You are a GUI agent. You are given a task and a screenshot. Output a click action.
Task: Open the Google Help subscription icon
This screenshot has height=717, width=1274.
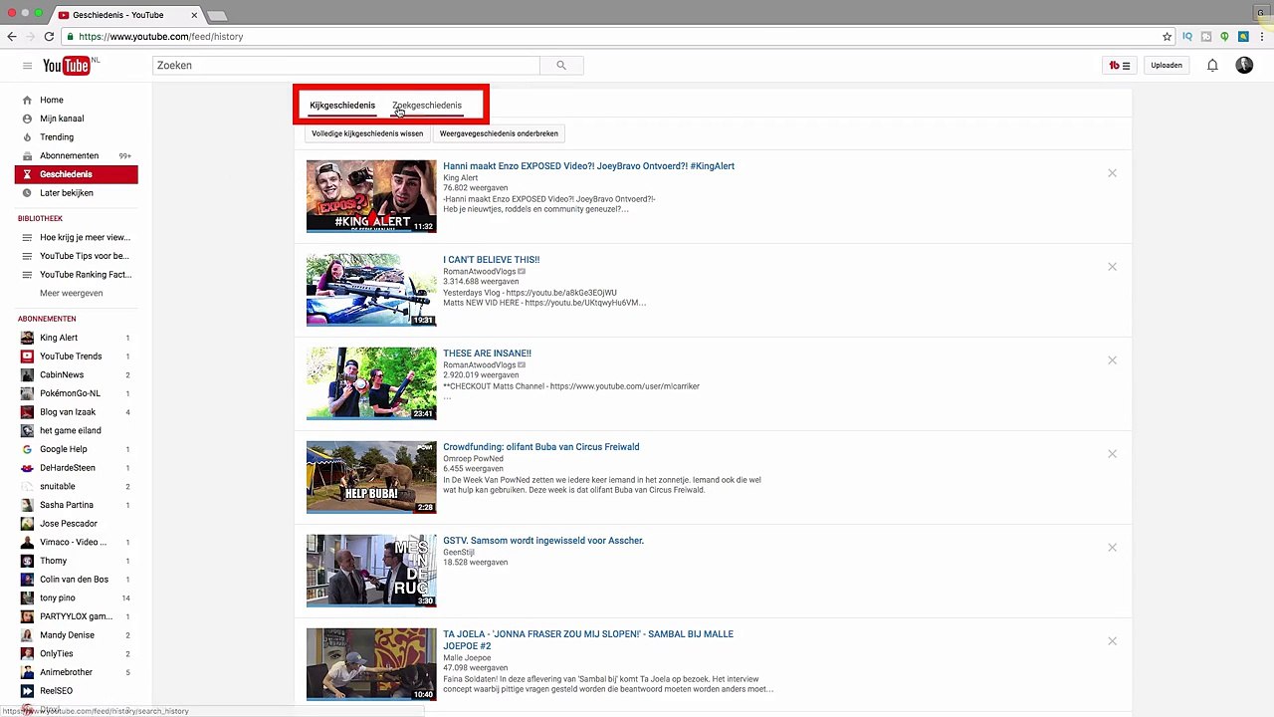[27, 449]
